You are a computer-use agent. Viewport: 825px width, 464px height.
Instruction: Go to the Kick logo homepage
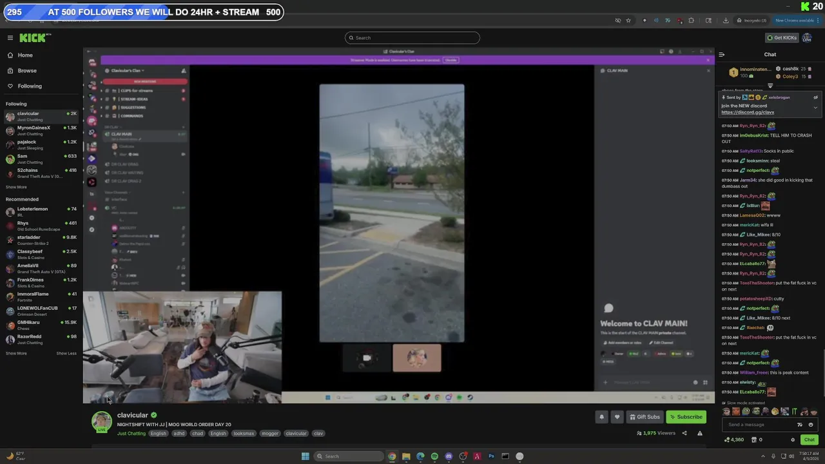coord(34,38)
